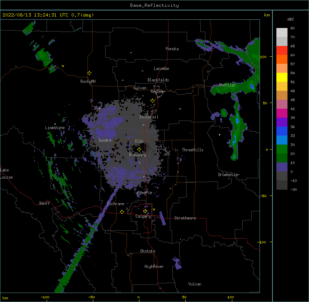Click the 50 tick on the bottom axis
Screen dimensions: 309x302
click(184, 297)
